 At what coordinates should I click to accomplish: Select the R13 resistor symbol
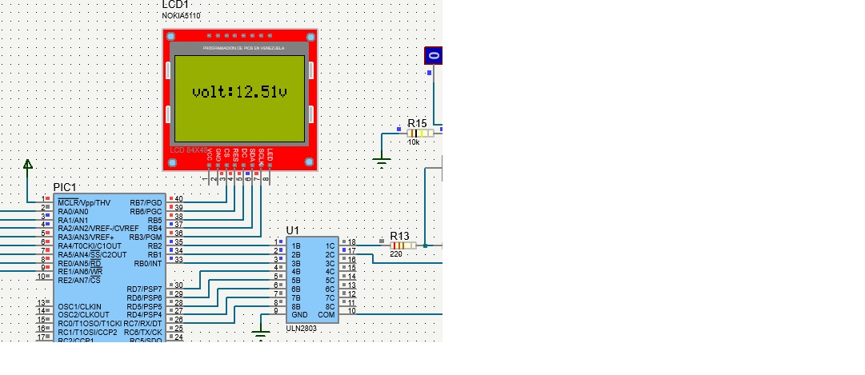click(x=403, y=245)
